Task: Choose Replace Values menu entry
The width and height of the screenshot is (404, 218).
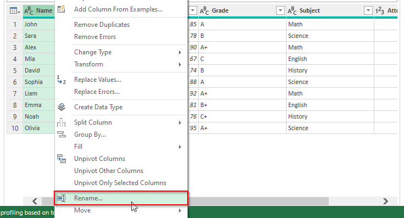Action: pos(121,80)
